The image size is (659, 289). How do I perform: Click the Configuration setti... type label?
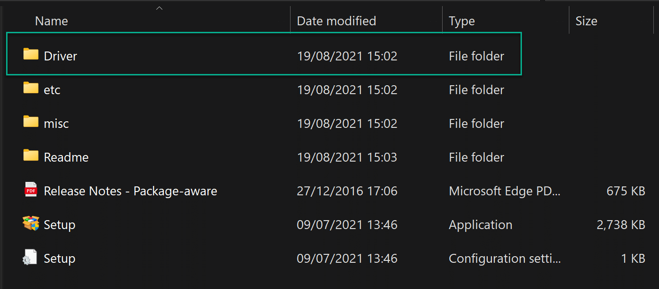coord(505,258)
